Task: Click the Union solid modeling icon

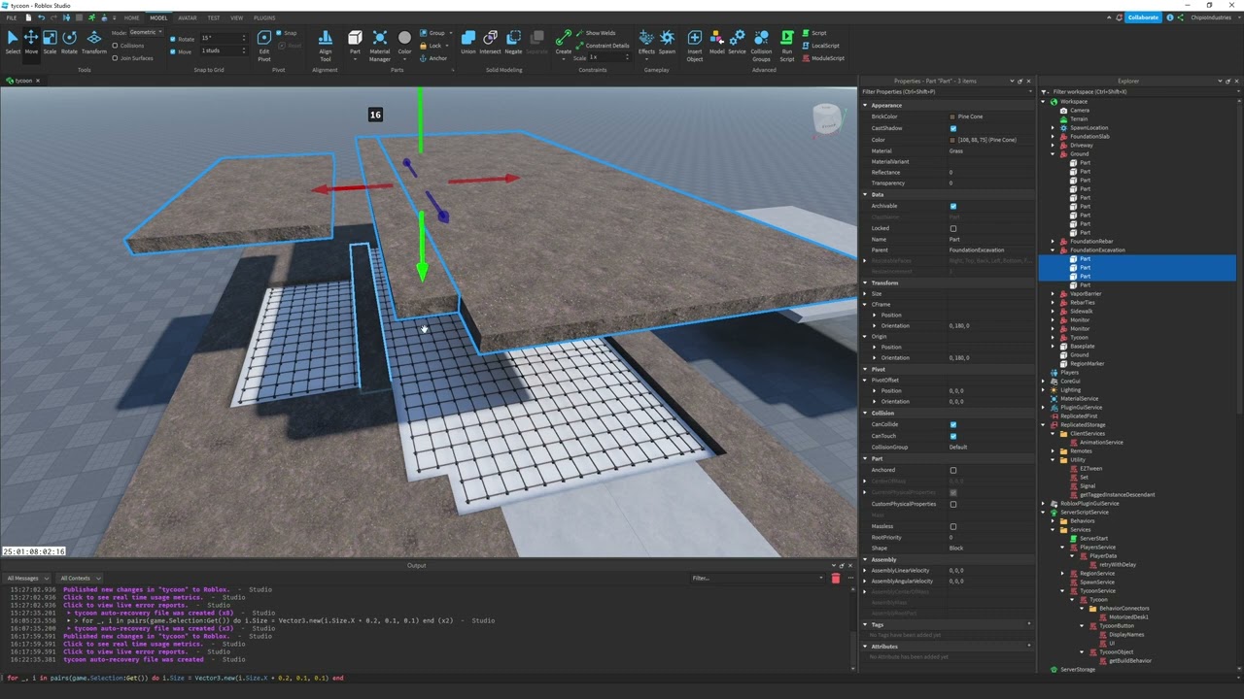Action: 468,41
